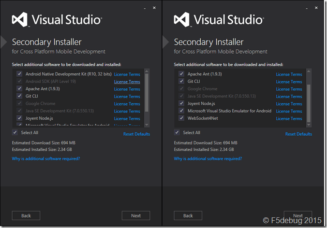Click scroll down arrow in right software list

pos(309,125)
